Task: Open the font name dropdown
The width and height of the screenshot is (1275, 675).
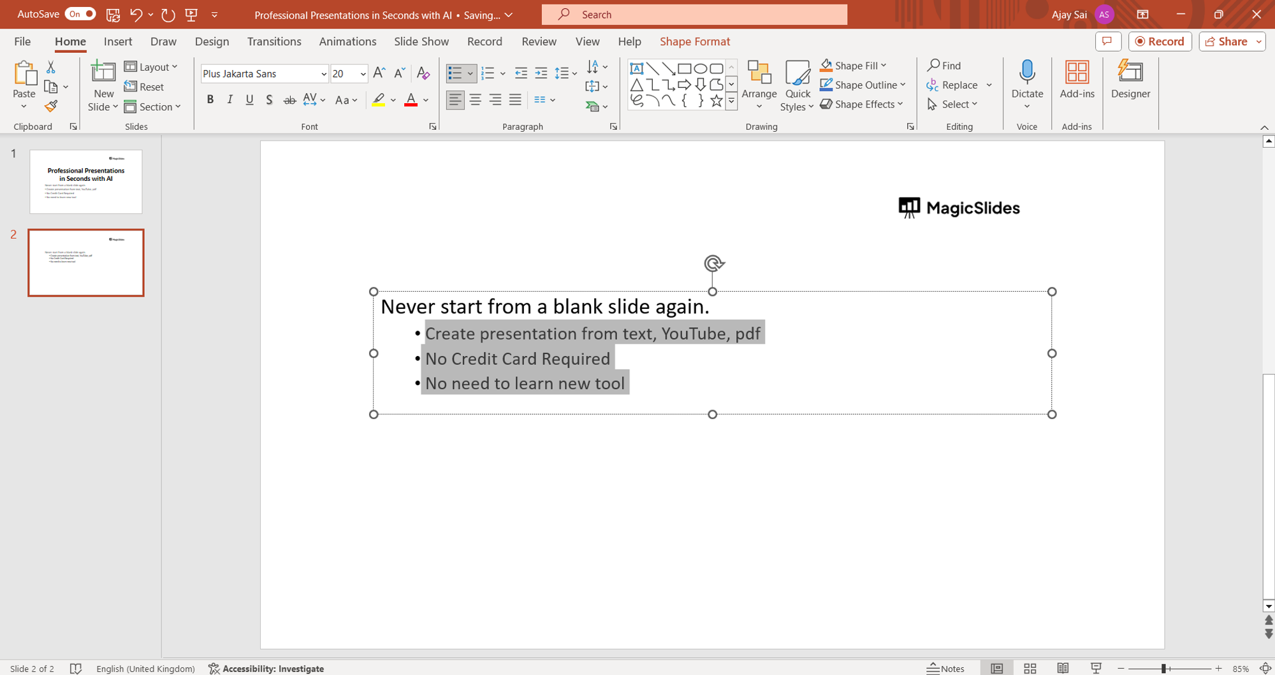Action: 323,74
